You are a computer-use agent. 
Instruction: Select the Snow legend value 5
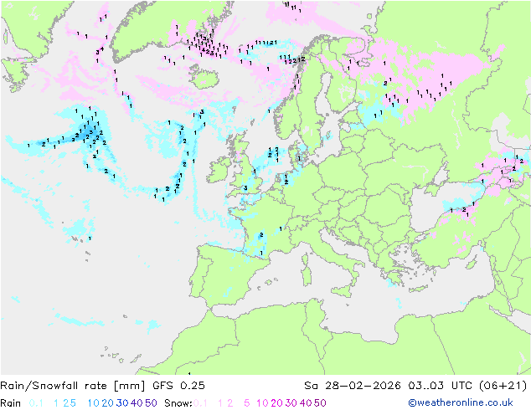tap(247, 403)
